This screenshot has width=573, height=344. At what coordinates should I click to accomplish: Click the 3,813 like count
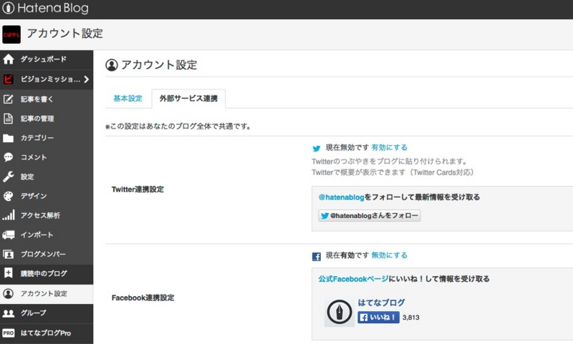411,318
